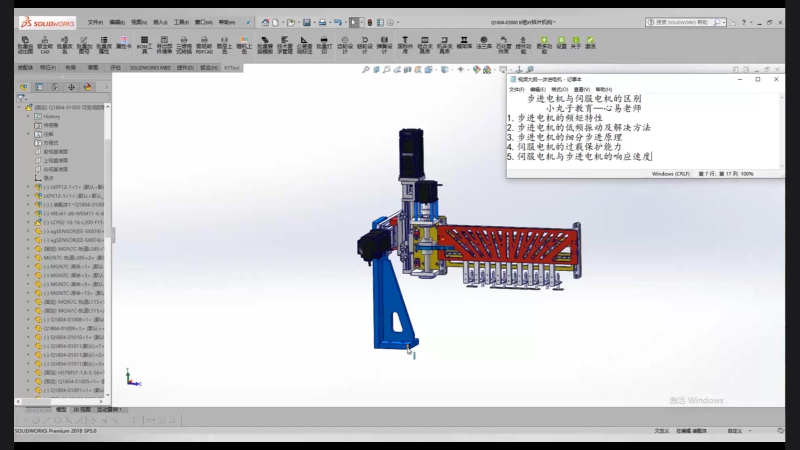Toggle the menu bar pin icon
Screen dimensions: 800x450
coord(248,22)
